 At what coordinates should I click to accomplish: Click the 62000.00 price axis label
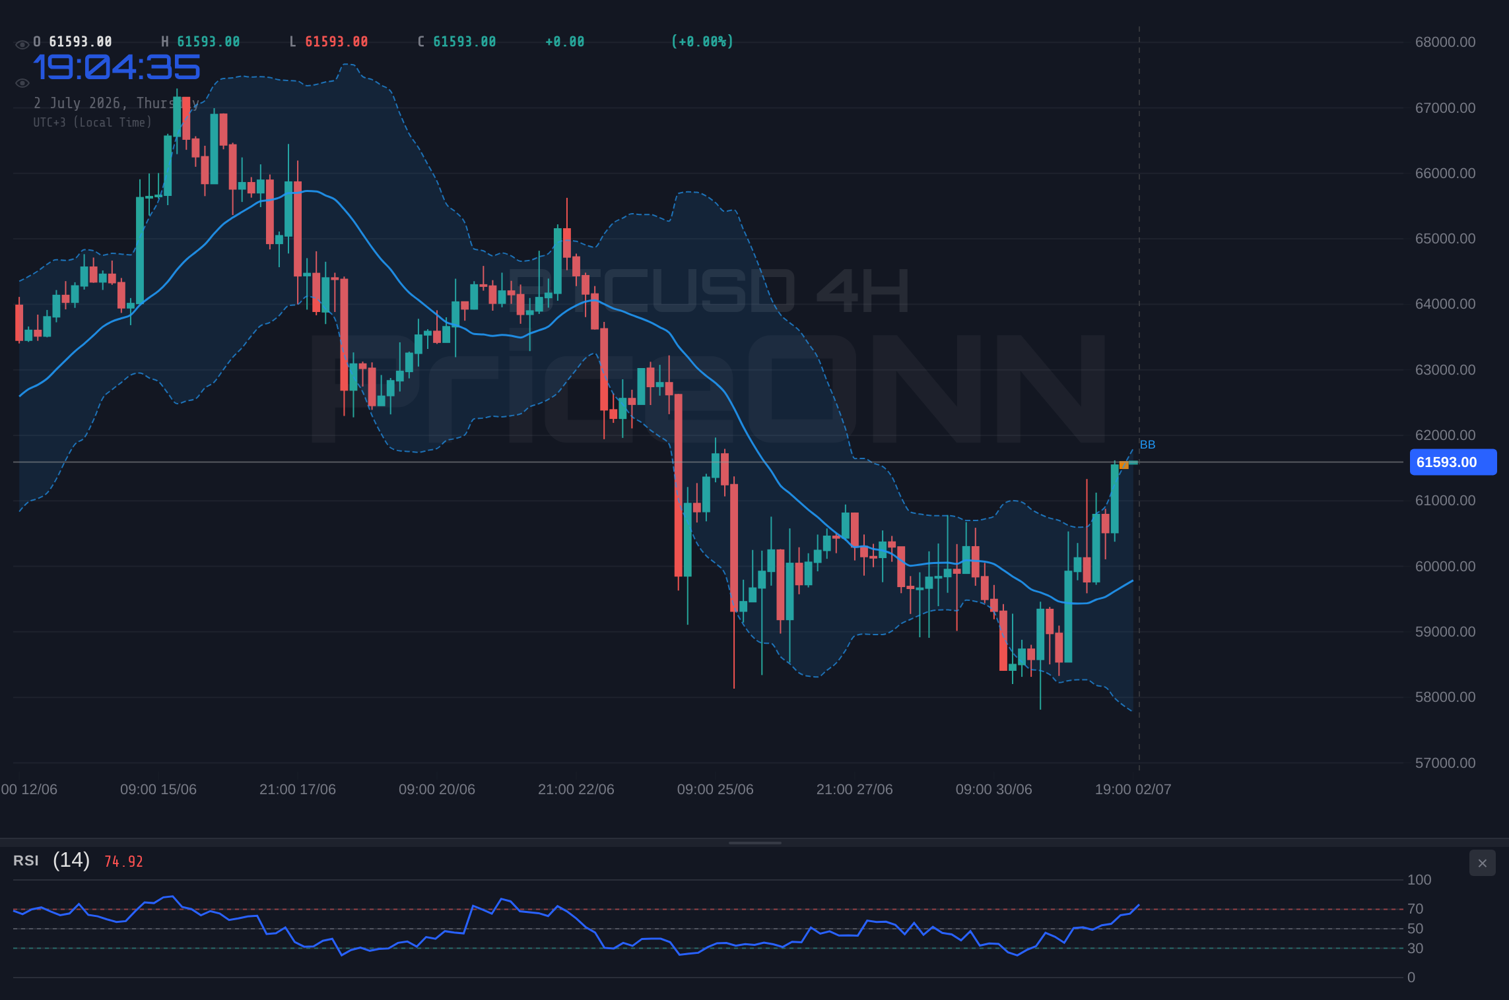pos(1445,435)
